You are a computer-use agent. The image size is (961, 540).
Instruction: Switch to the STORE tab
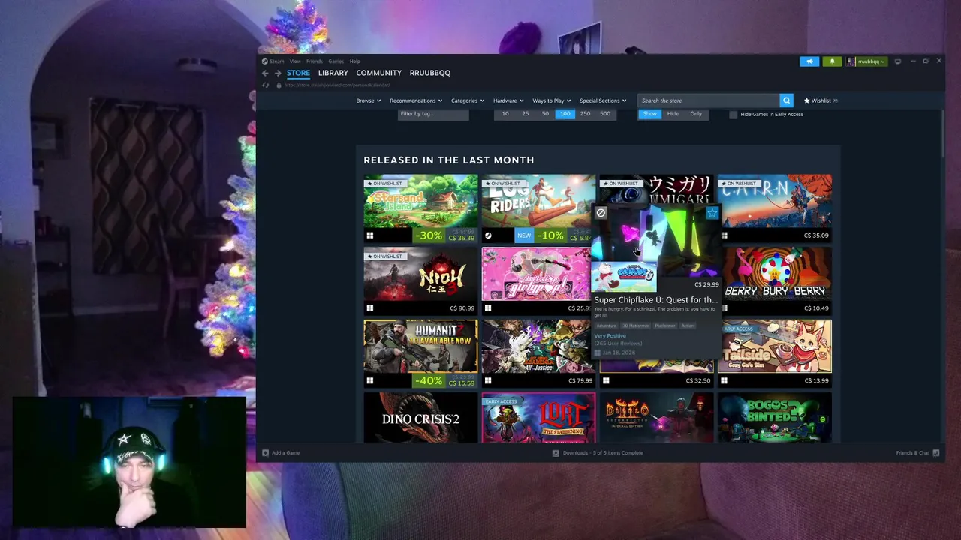click(x=298, y=73)
